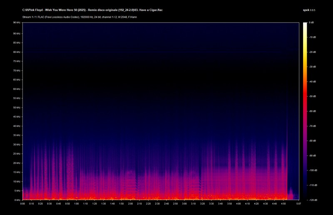The width and height of the screenshot is (333, 215).
Task: Click the 2:00 time axis marker
Action: click(x=131, y=204)
